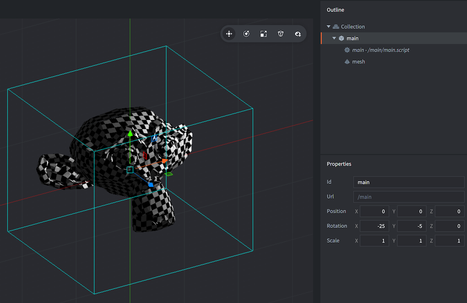The width and height of the screenshot is (467, 303).
Task: Open the eye icon's dropdown chevron
Action: (x=301, y=35)
